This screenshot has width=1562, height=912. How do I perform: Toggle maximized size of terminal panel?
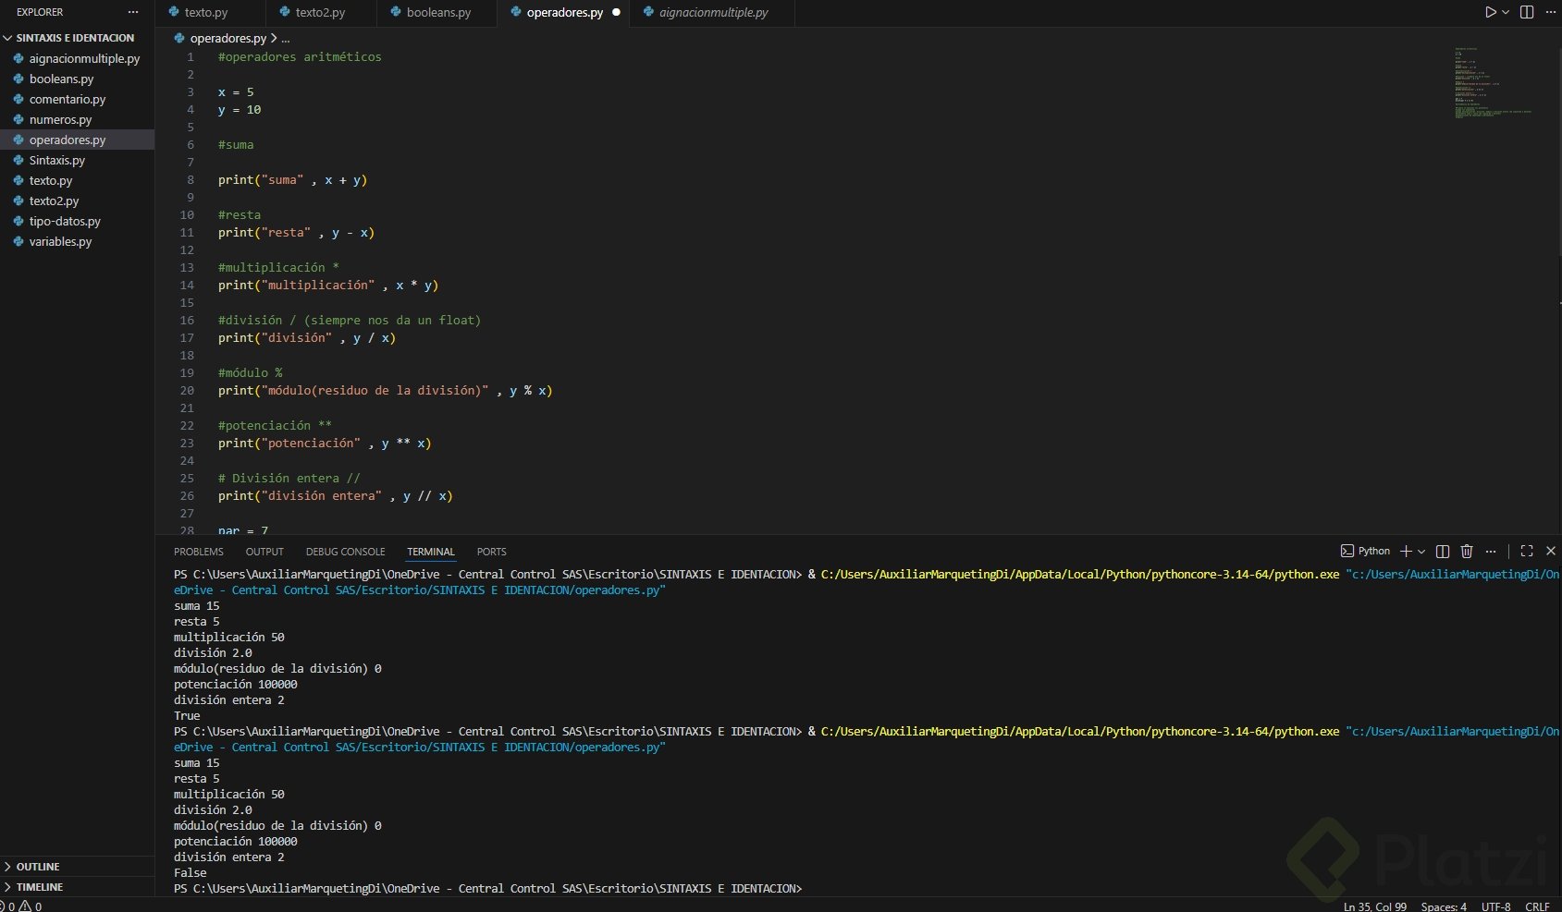pyautogui.click(x=1527, y=552)
